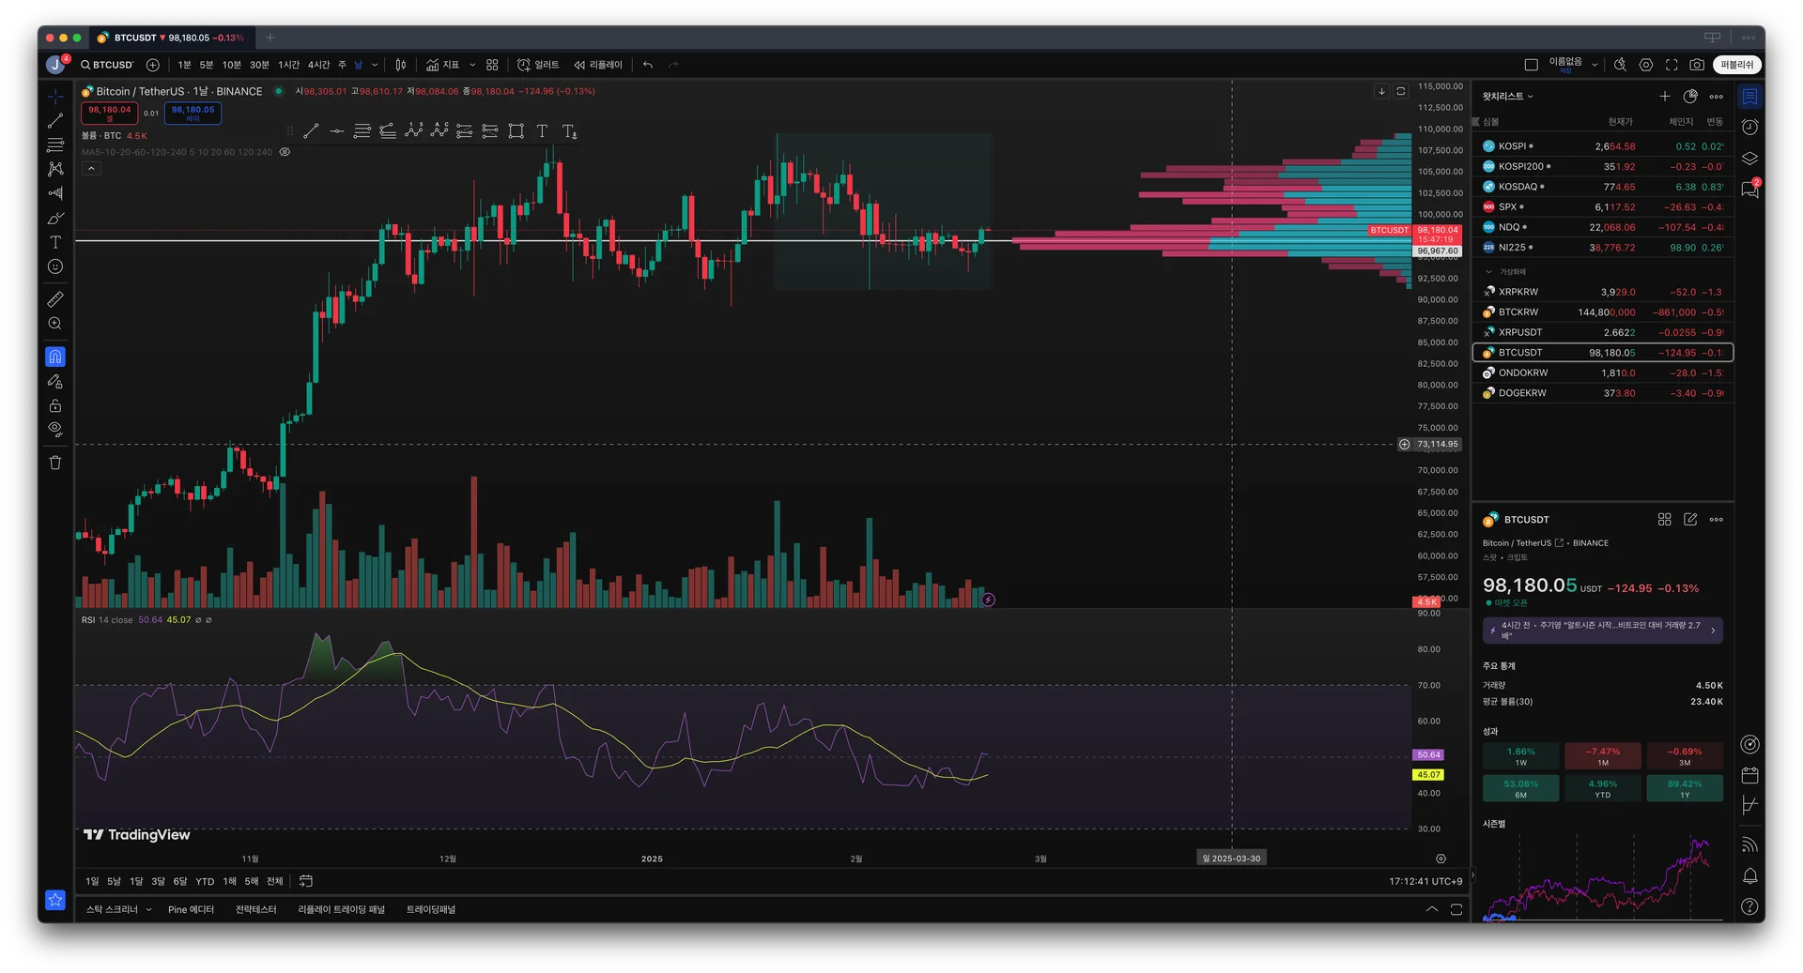Expand the 이름없음 layout name dropdown
Viewport: 1803px width, 973px height.
point(1595,65)
